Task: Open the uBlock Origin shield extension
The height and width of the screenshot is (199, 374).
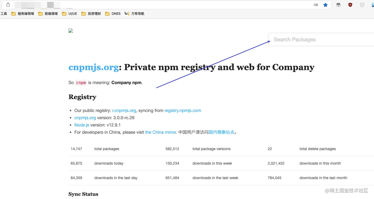Action: [350, 5]
